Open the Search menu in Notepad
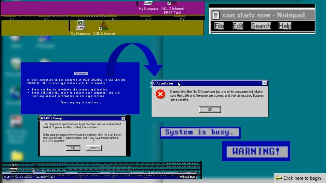Viewport: 326px width, 183px height. click(261, 26)
